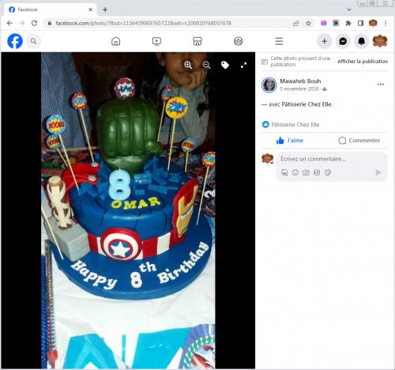The width and height of the screenshot is (395, 370).
Task: Open Marketplace store icon
Action: 197,41
